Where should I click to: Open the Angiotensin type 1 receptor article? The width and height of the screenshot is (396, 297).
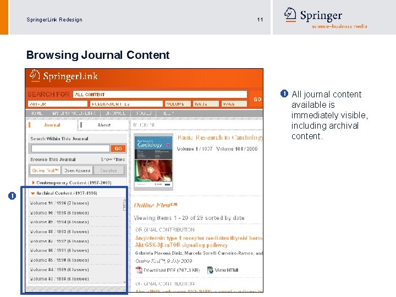click(199, 241)
